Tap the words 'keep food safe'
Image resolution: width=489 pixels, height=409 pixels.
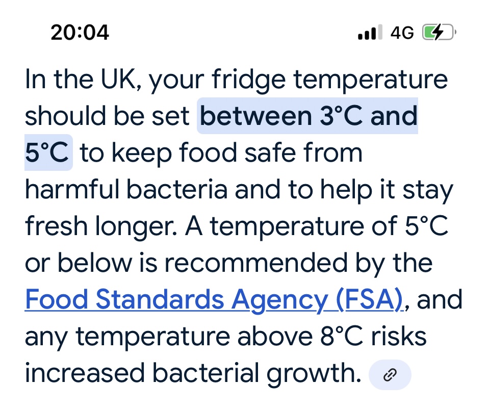[x=203, y=153]
